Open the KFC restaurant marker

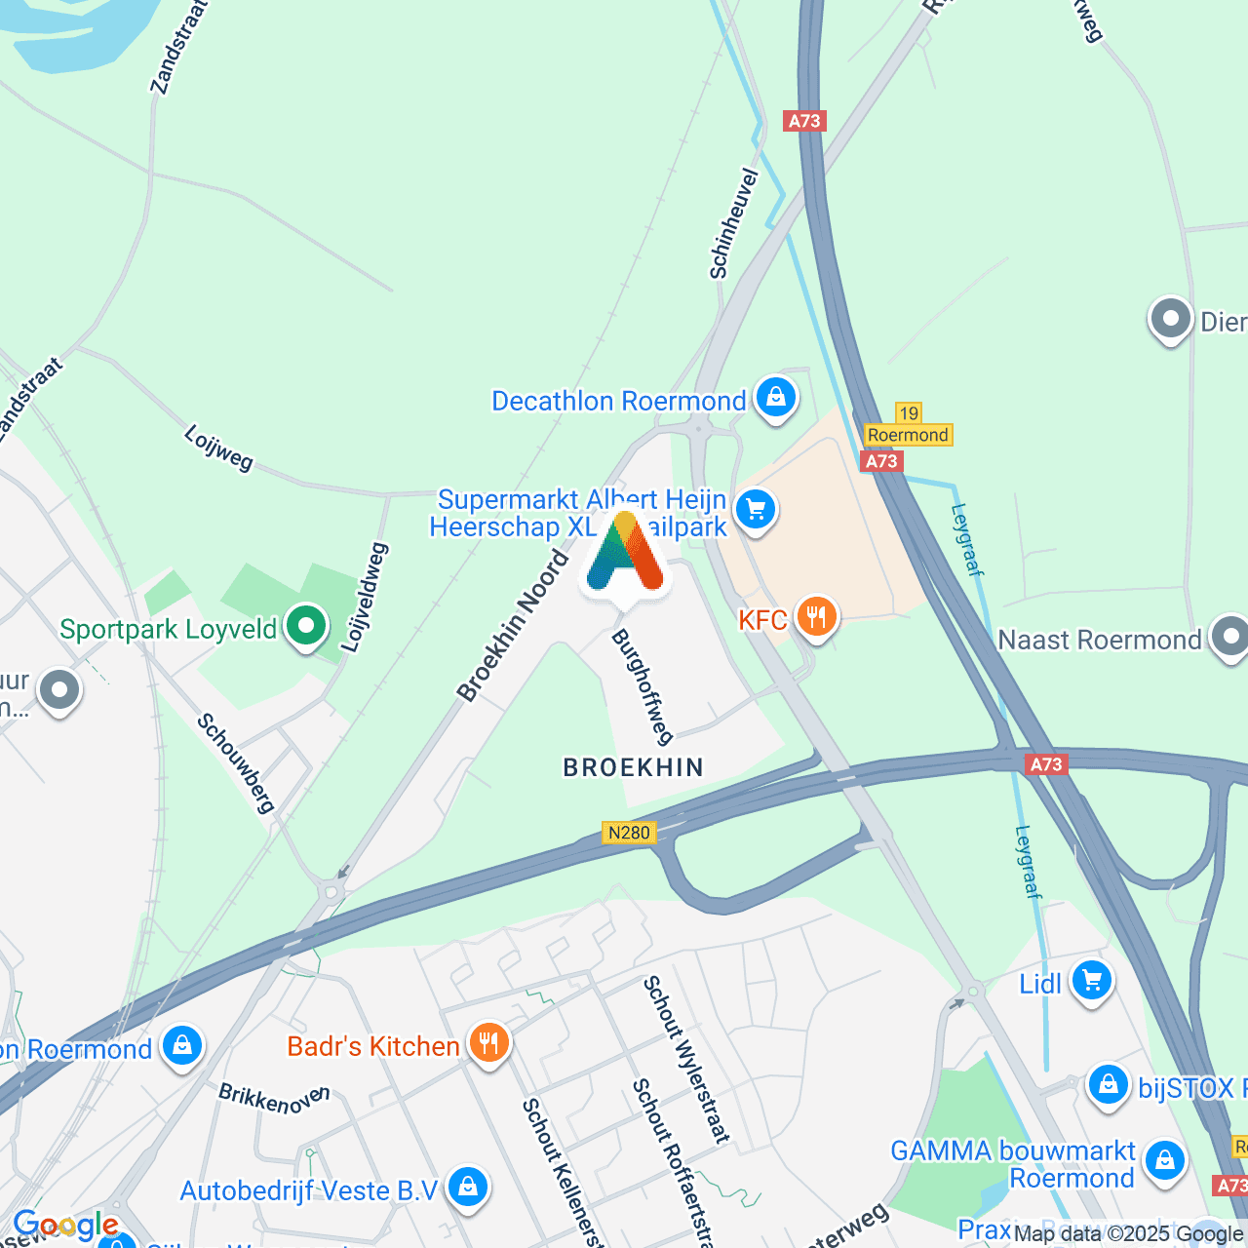point(817,619)
